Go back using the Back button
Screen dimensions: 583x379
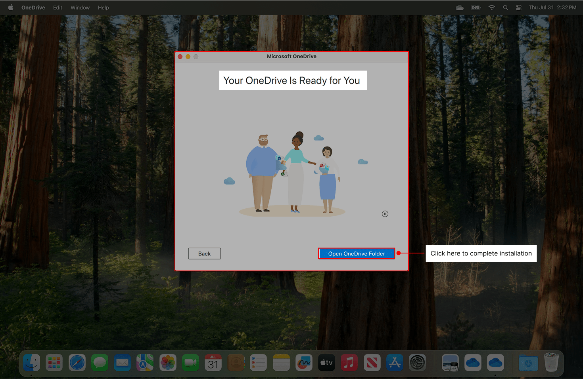[x=204, y=253]
